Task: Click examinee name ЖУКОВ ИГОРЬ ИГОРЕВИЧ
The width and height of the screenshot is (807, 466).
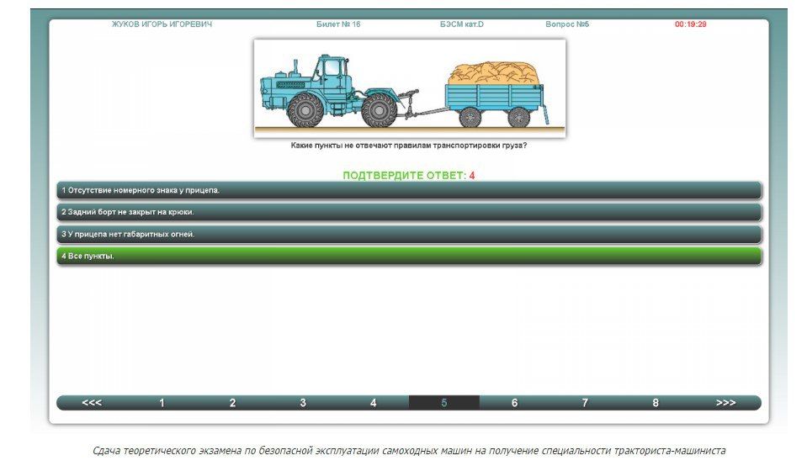Action: coord(162,24)
